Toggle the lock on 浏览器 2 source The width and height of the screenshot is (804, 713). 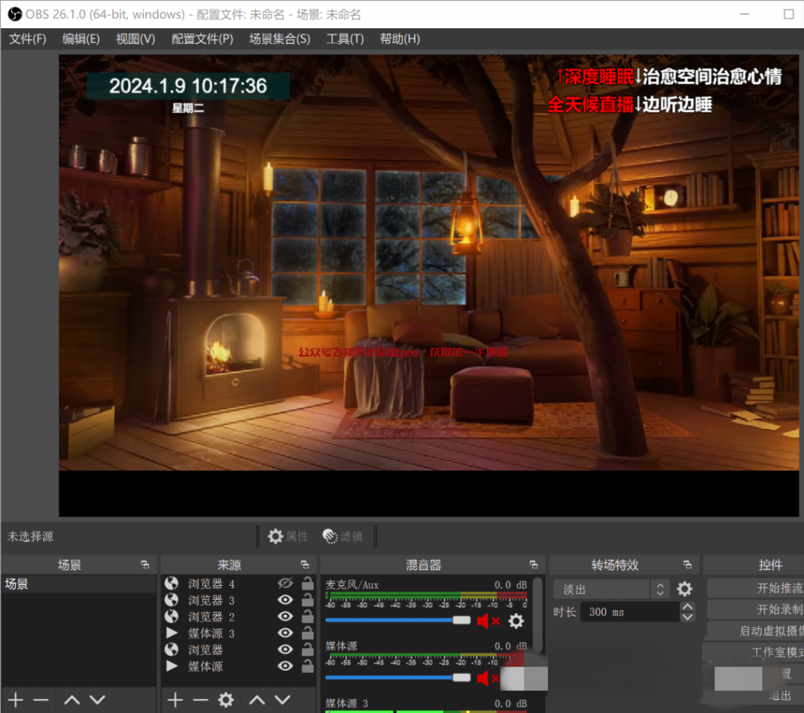(x=308, y=616)
